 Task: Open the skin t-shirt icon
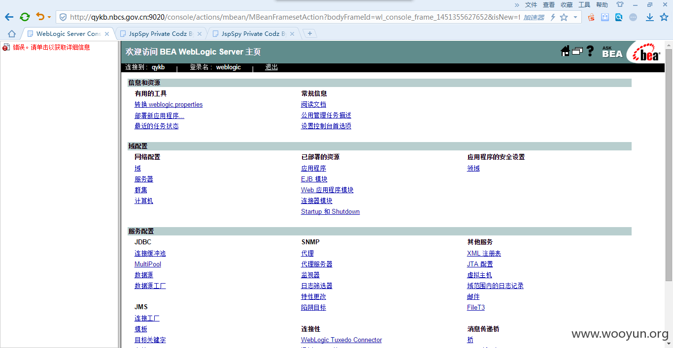(x=620, y=4)
